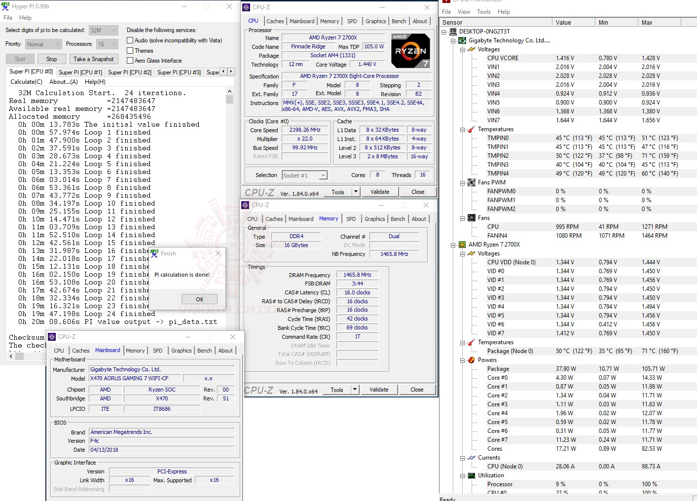Click Tools button in CPU tab window
The width and height of the screenshot is (697, 501).
pyautogui.click(x=338, y=192)
